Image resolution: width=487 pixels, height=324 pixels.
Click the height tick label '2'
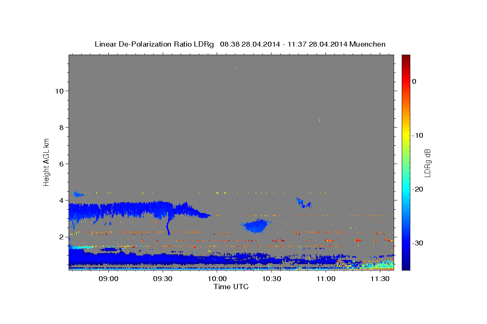pos(62,237)
